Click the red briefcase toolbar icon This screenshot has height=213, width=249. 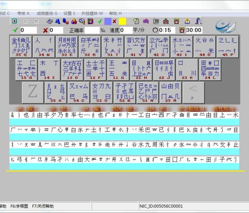(146, 21)
